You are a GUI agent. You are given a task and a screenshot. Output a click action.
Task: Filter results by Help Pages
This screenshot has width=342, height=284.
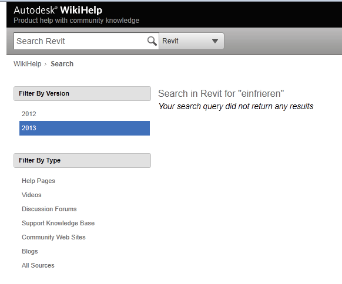coord(38,181)
